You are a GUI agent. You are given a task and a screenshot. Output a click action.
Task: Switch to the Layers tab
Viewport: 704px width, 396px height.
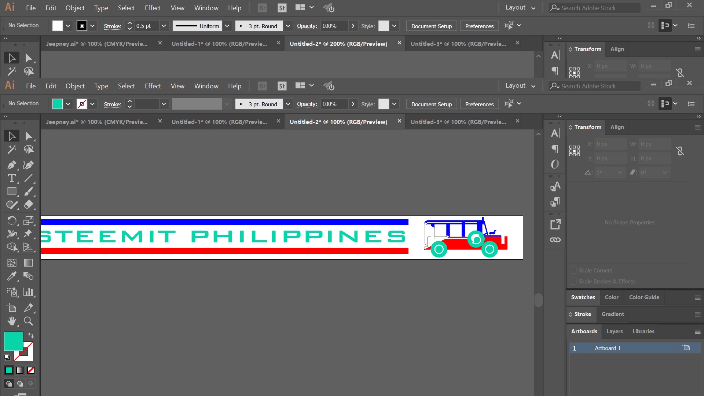[x=615, y=331]
